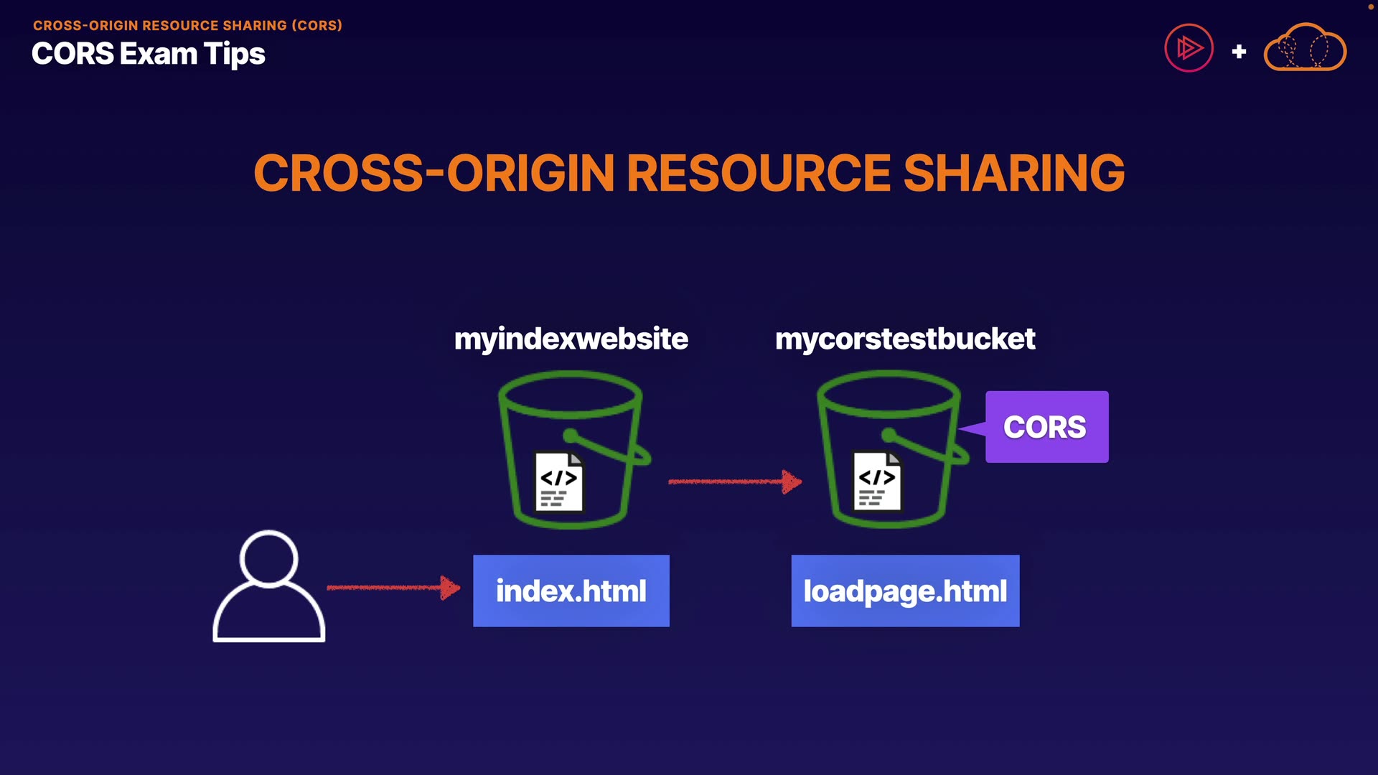This screenshot has height=775, width=1378.
Task: Click the orange CROSS-ORIGIN RESOURCE SHARING title
Action: coord(689,173)
